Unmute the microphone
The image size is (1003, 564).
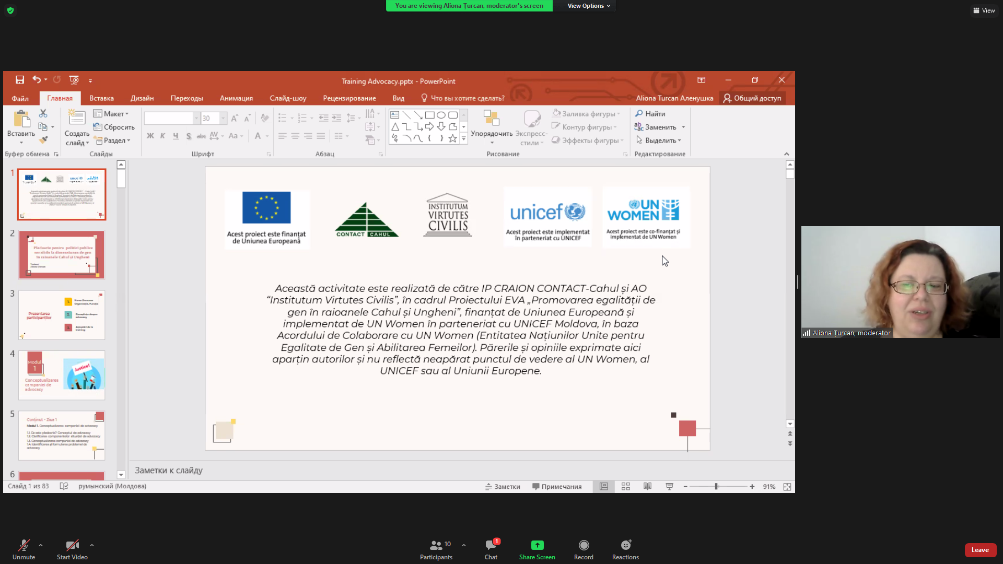24,549
